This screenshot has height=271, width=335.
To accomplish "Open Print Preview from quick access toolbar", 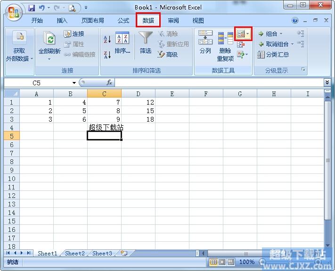I will pos(72,8).
